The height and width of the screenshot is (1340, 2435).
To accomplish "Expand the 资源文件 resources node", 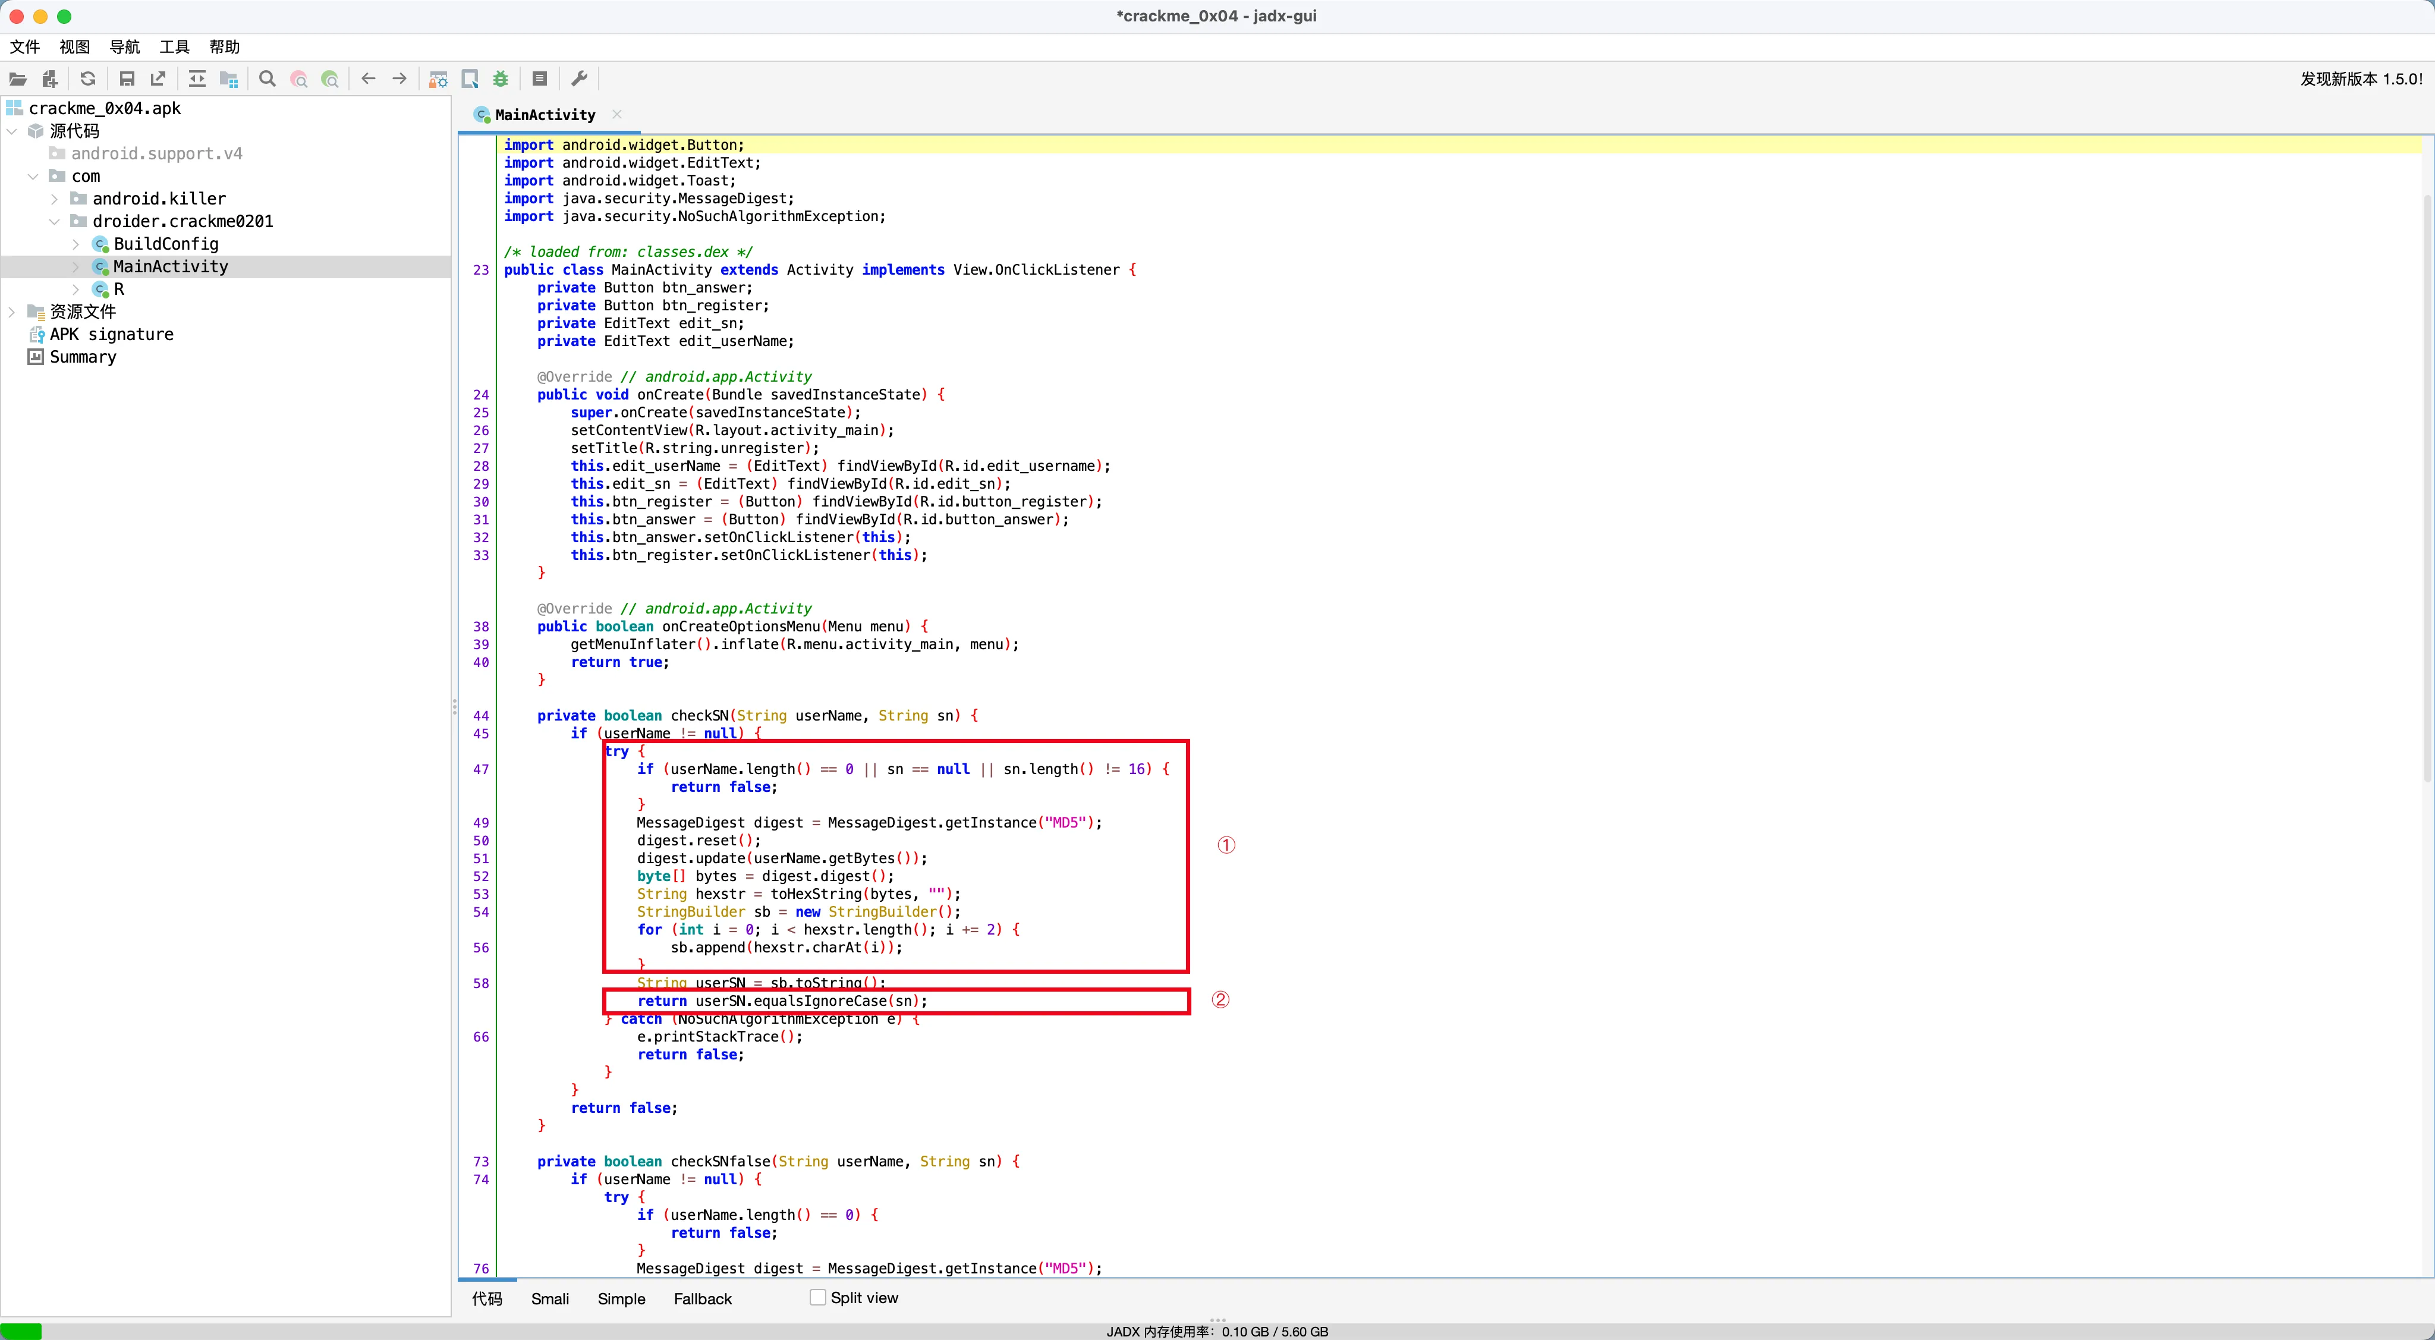I will click(11, 312).
